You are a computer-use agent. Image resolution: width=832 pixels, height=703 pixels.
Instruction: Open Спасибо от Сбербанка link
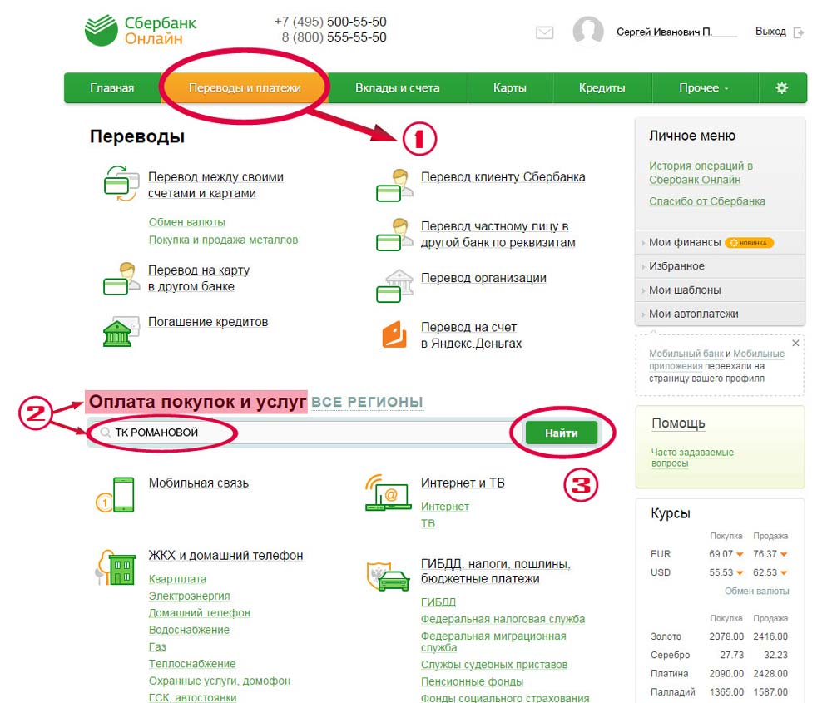pyautogui.click(x=706, y=201)
